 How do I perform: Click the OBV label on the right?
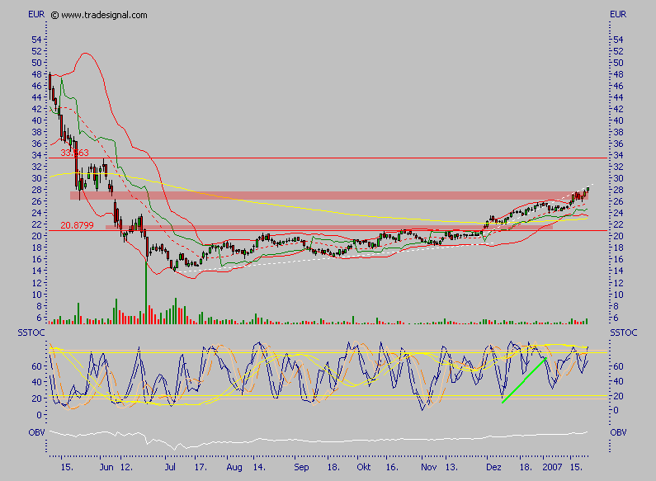tap(618, 431)
